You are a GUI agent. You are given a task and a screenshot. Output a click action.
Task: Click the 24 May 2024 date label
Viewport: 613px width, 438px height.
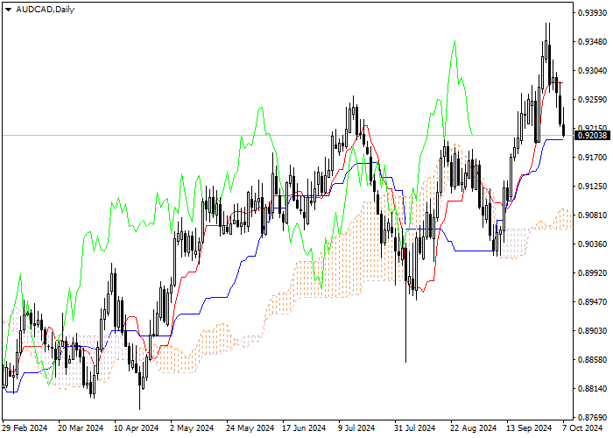(250, 428)
